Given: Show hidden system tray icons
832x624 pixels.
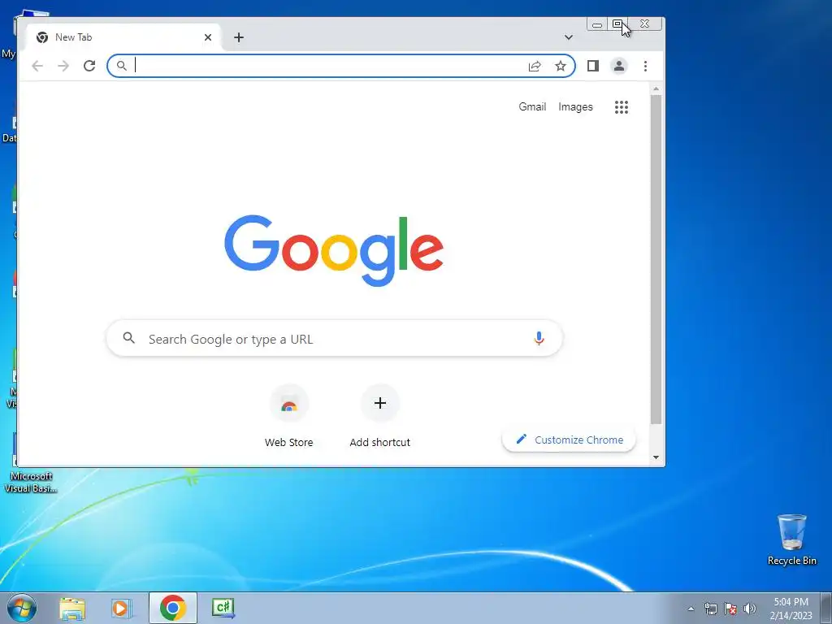Looking at the screenshot, I should [691, 609].
